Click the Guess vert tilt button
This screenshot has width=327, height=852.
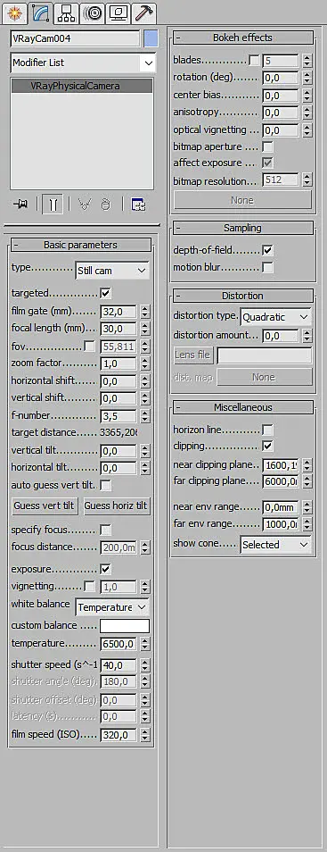pyautogui.click(x=44, y=505)
